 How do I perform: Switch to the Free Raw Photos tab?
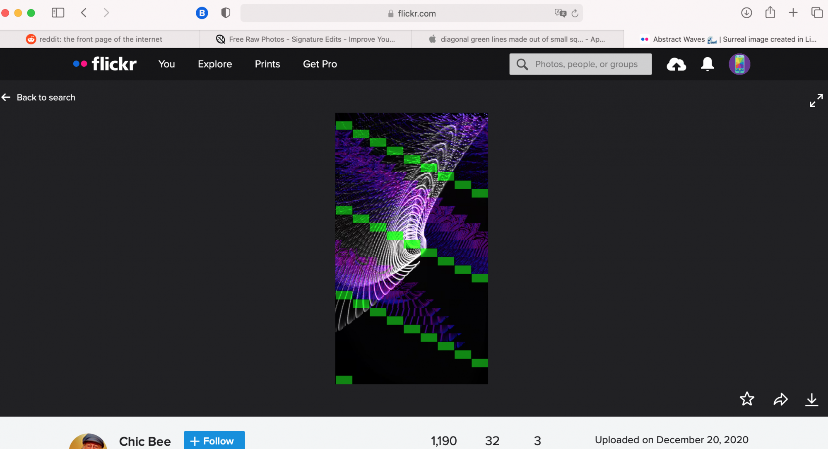pyautogui.click(x=306, y=39)
